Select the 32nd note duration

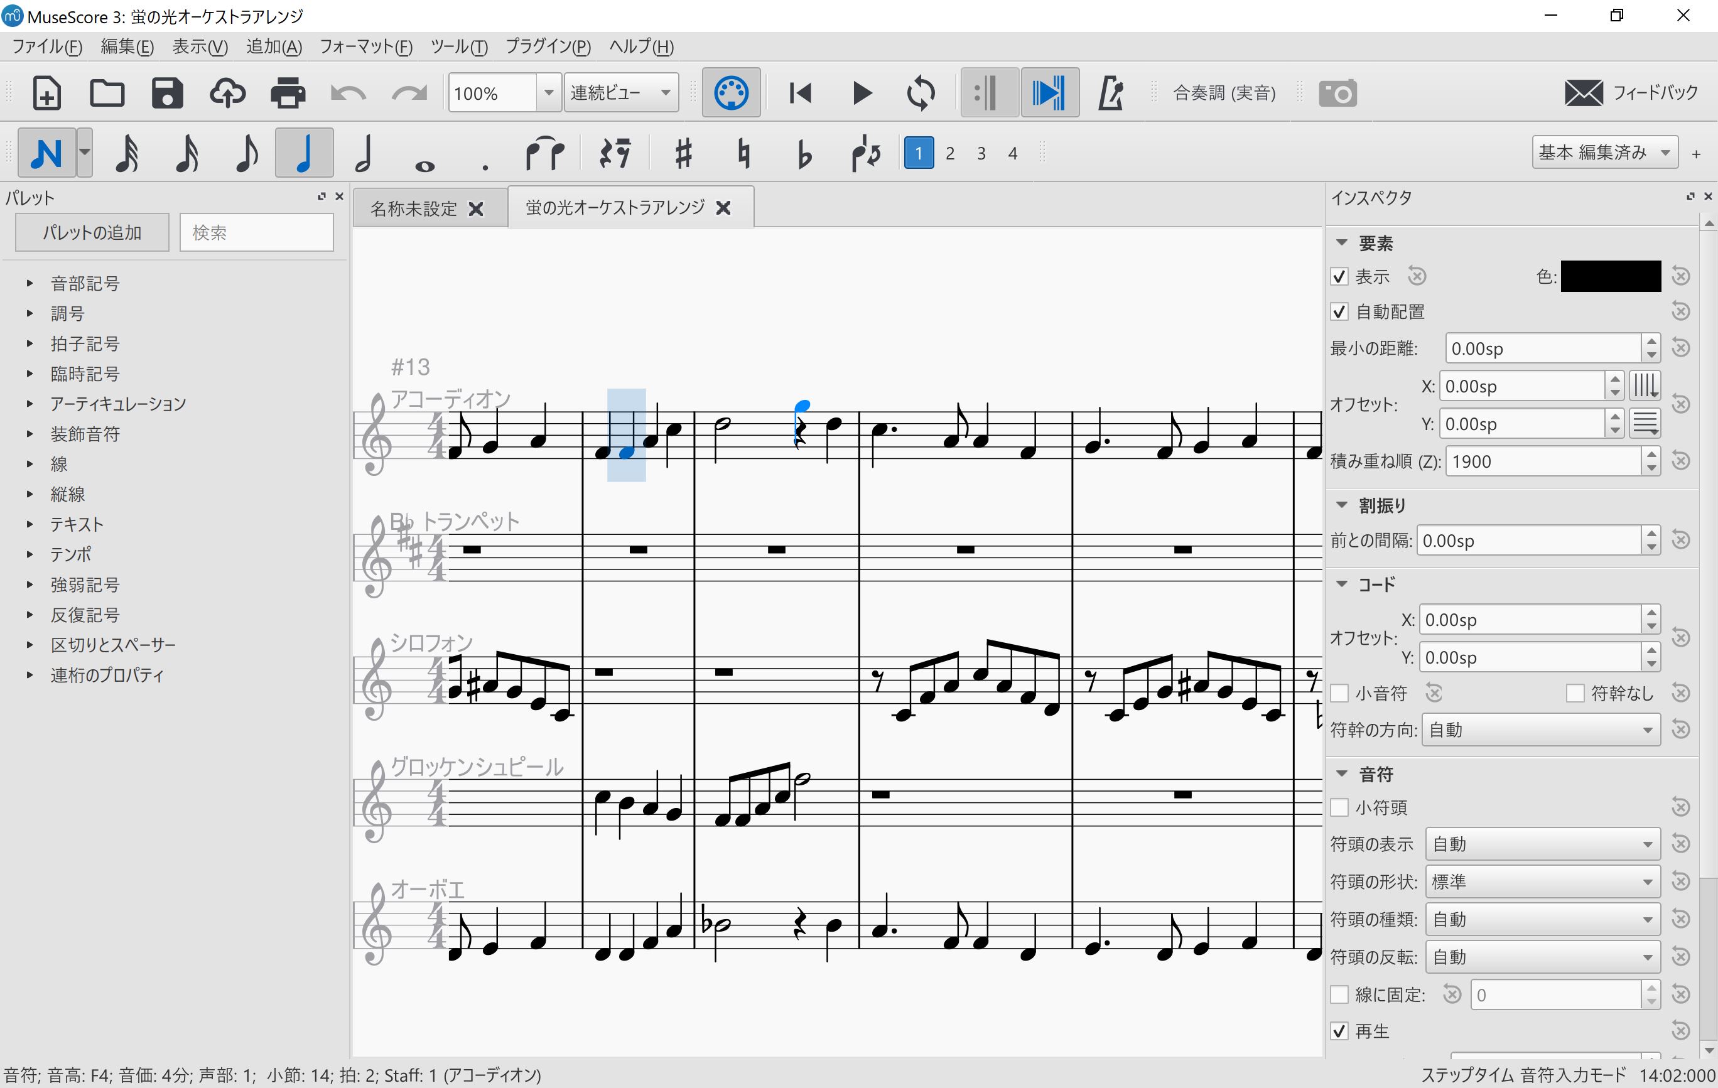[127, 153]
